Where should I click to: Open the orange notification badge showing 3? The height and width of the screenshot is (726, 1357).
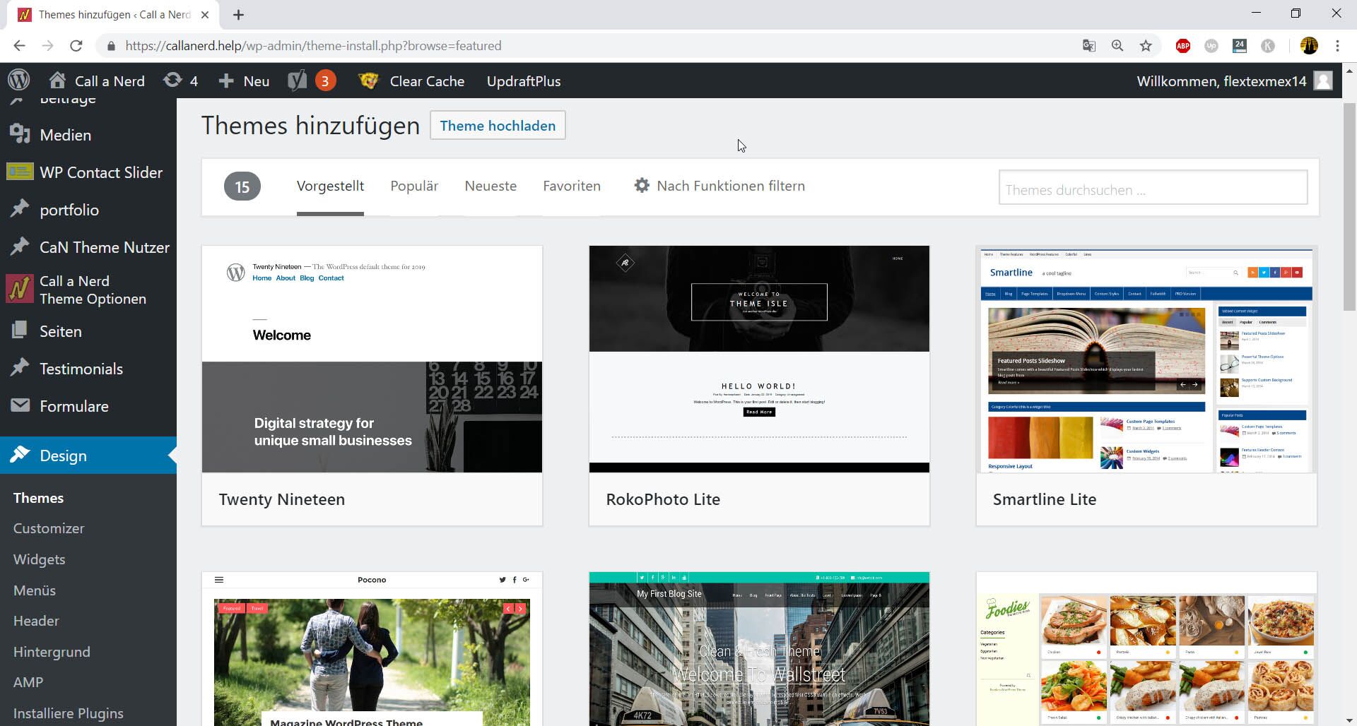point(325,81)
